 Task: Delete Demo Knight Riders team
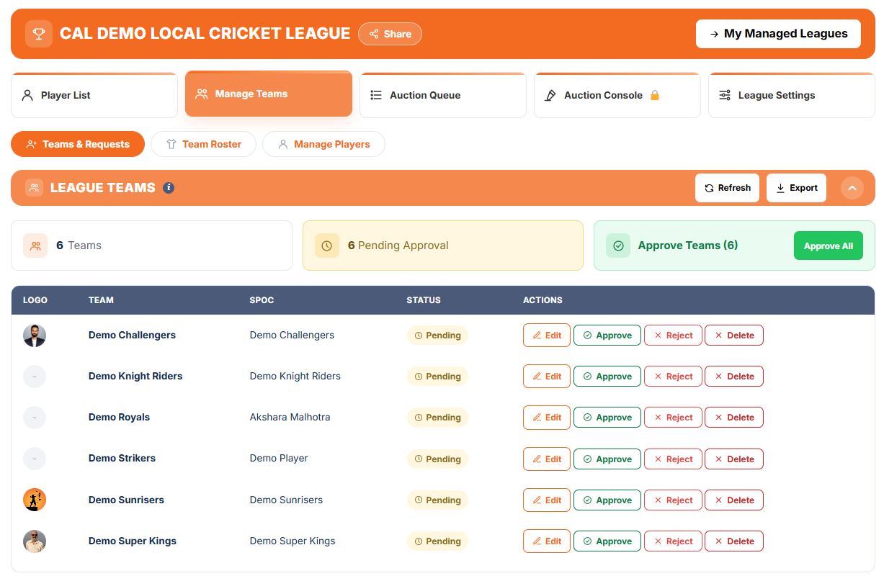734,377
